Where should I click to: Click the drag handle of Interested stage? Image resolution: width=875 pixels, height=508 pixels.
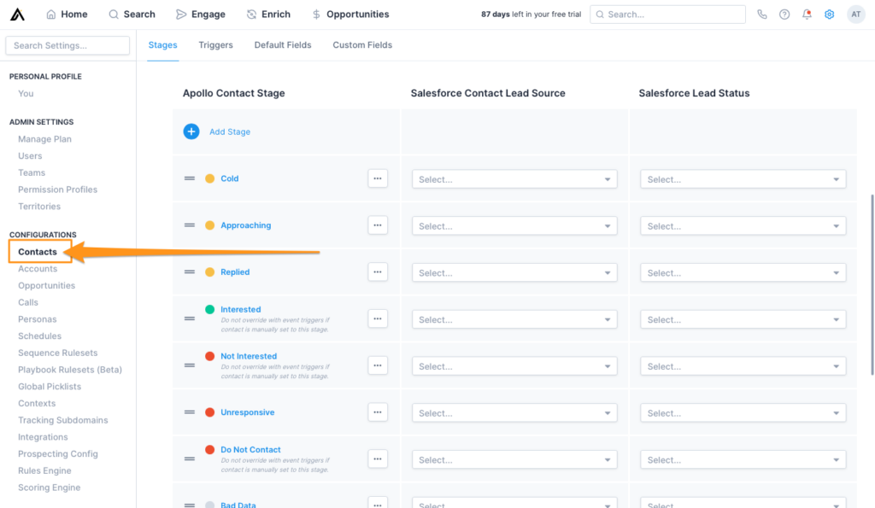[x=190, y=319]
